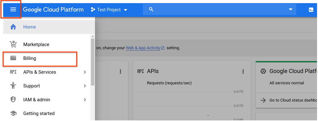318x121 pixels.
Task: Expand the Support submenu chevron
Action: [x=85, y=86]
